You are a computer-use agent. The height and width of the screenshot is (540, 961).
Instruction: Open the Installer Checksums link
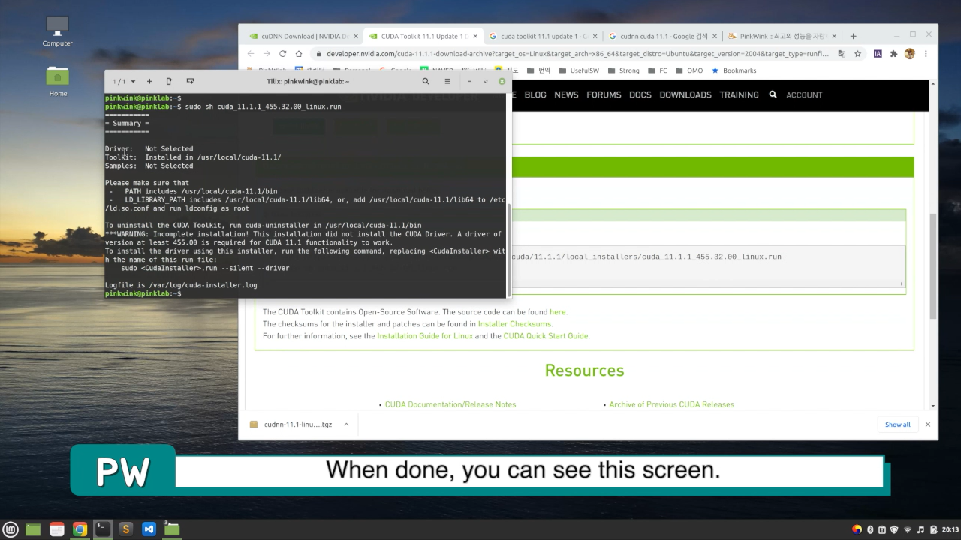(x=514, y=323)
